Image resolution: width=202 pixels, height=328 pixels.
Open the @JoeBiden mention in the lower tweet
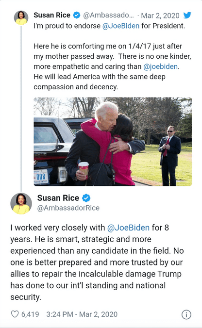pyautogui.click(x=128, y=228)
